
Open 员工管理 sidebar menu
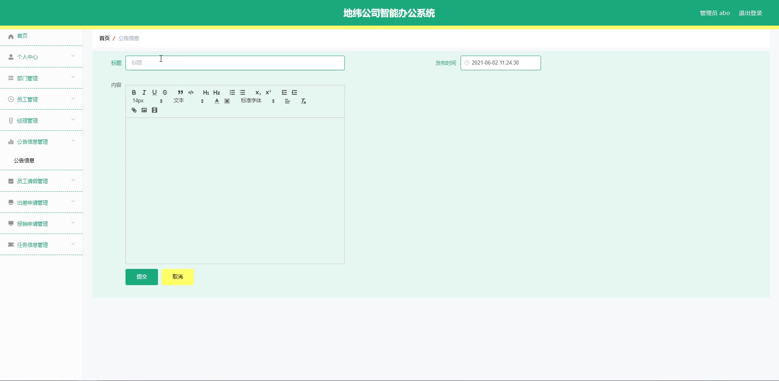coord(41,99)
